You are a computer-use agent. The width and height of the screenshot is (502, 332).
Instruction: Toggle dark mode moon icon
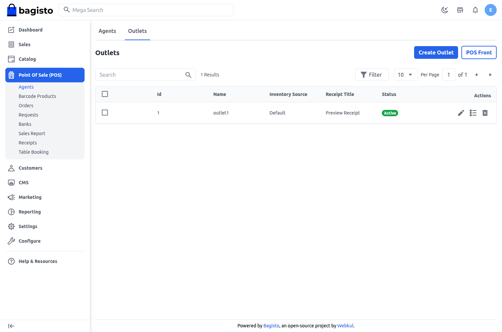[x=445, y=10]
